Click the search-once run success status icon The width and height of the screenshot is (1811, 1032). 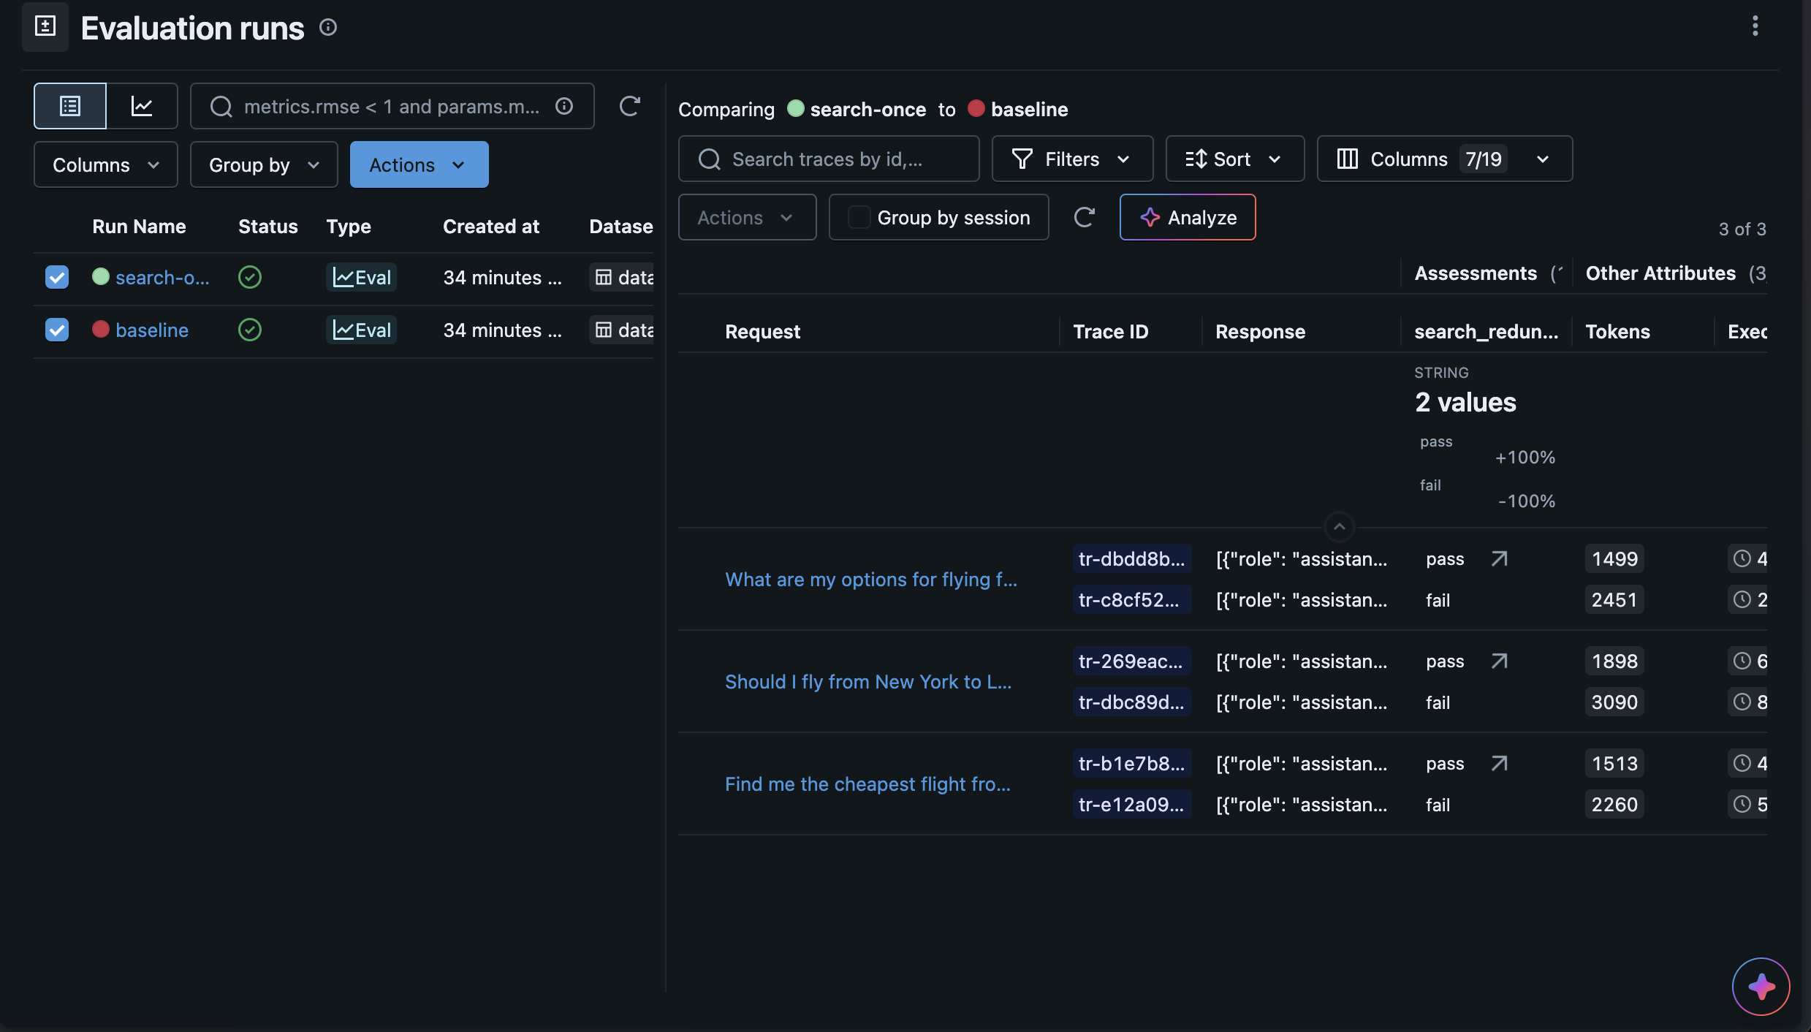[x=250, y=278]
